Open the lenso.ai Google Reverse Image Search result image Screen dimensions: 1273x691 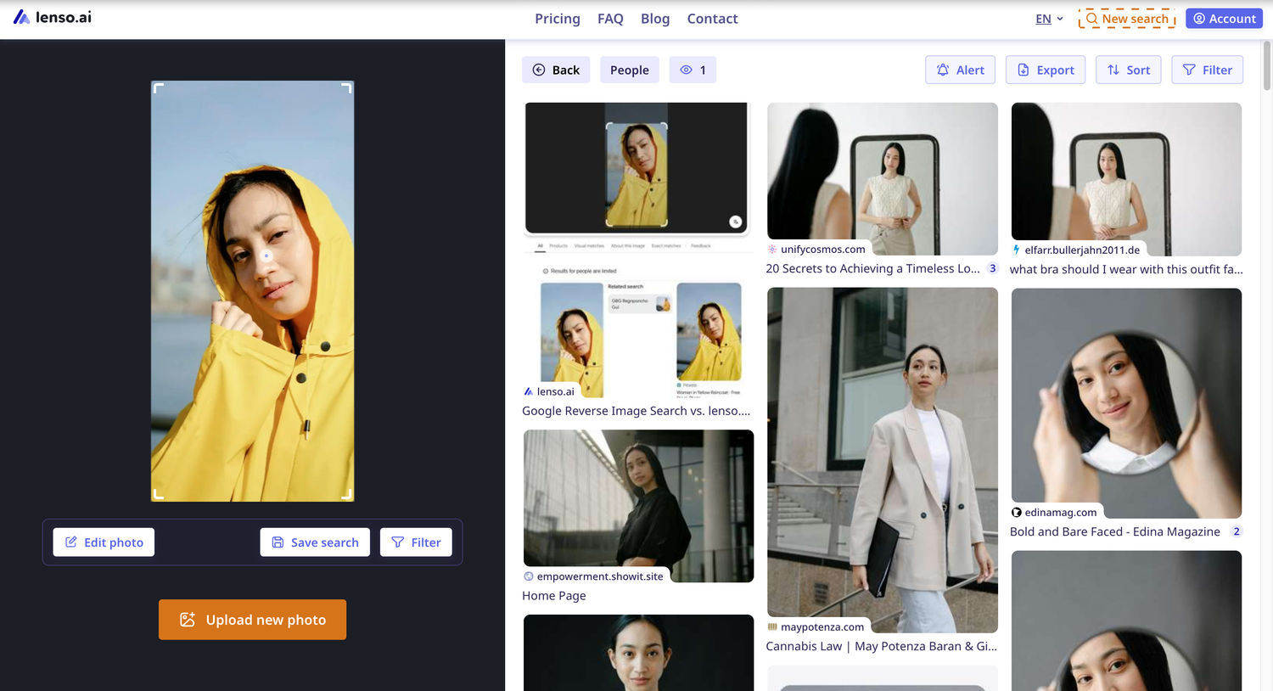(637, 250)
